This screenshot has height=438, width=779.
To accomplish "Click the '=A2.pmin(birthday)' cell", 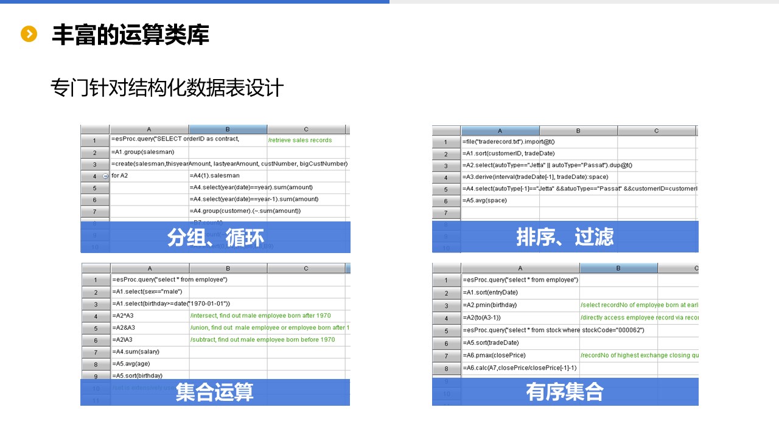I will (x=520, y=305).
